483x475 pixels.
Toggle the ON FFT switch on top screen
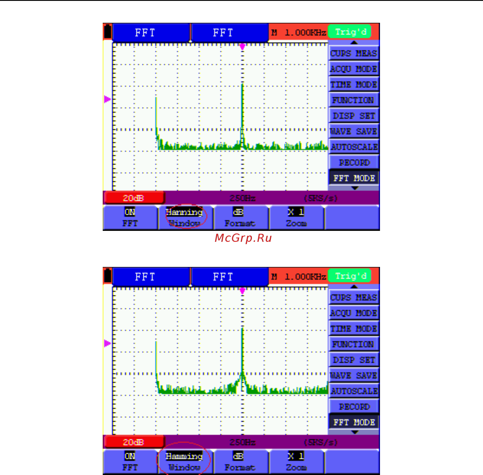pos(130,218)
